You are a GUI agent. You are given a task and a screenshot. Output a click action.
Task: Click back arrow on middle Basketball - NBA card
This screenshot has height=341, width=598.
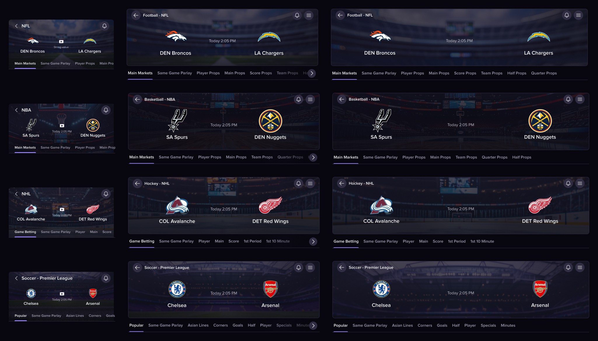pos(137,100)
